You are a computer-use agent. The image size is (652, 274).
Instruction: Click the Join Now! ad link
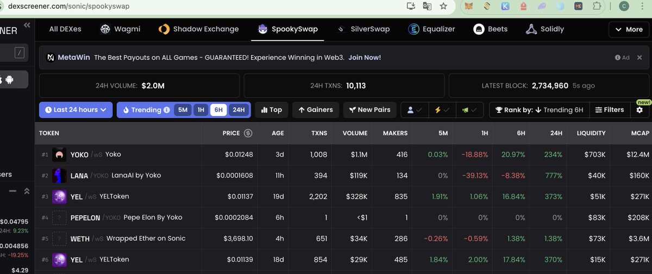tap(365, 58)
